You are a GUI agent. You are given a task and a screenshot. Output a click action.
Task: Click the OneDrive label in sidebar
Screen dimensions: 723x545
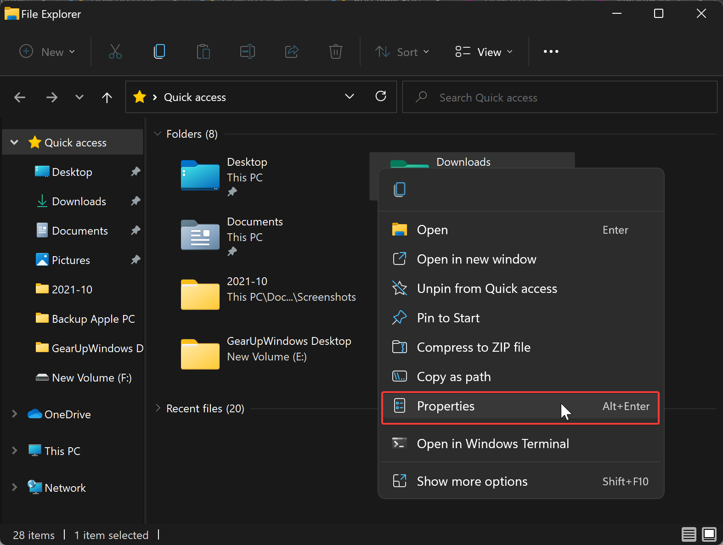tap(68, 414)
